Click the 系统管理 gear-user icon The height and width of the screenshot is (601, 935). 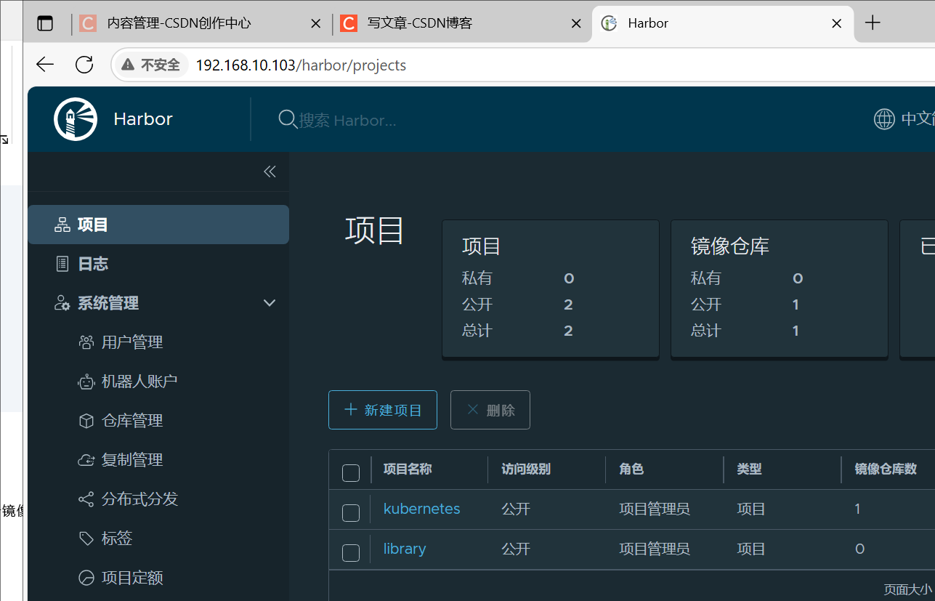(62, 303)
